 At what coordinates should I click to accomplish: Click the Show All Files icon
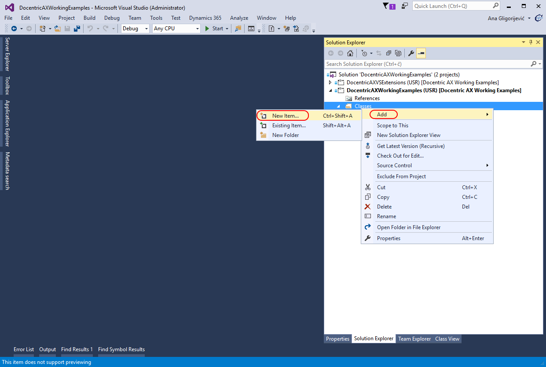click(398, 54)
